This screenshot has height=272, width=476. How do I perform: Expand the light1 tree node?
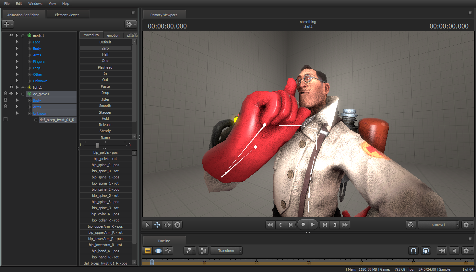tap(23, 87)
